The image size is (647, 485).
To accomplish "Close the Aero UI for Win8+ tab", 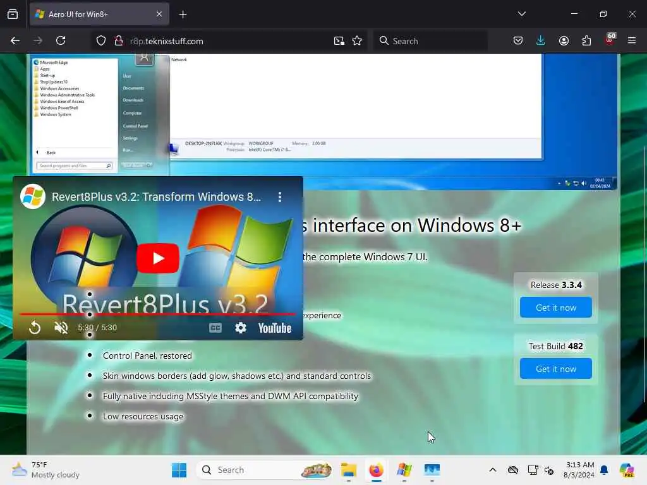I will tap(159, 14).
